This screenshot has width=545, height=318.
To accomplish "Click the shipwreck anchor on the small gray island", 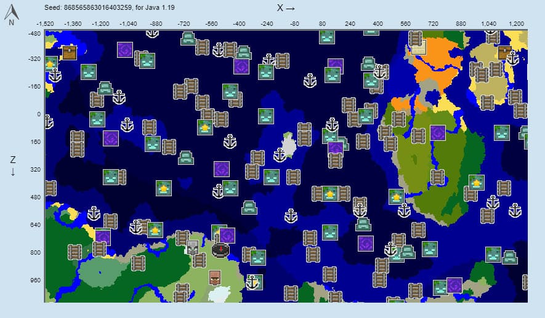I will tap(280, 155).
